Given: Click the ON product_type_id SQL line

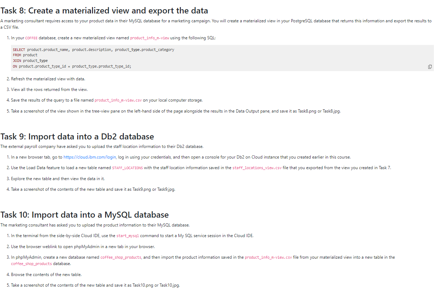Looking at the screenshot, I should [x=72, y=66].
